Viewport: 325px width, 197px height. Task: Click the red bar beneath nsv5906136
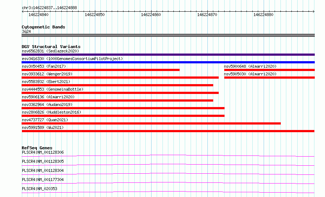117,101
